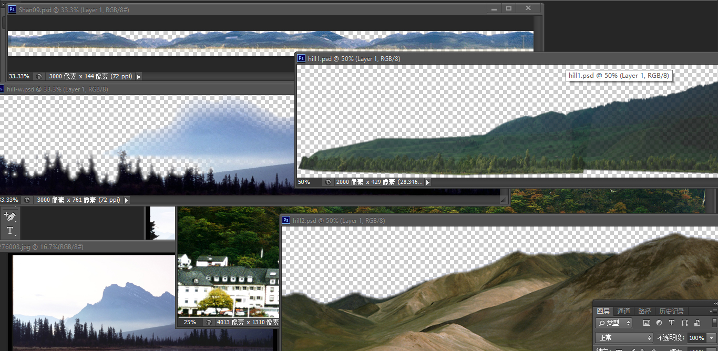This screenshot has width=718, height=351.
Task: Maximize the Shan09.psd document window
Action: click(x=508, y=8)
